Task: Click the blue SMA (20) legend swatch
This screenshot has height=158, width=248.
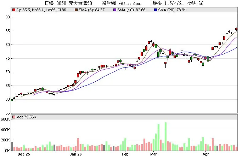Action: (x=156, y=10)
